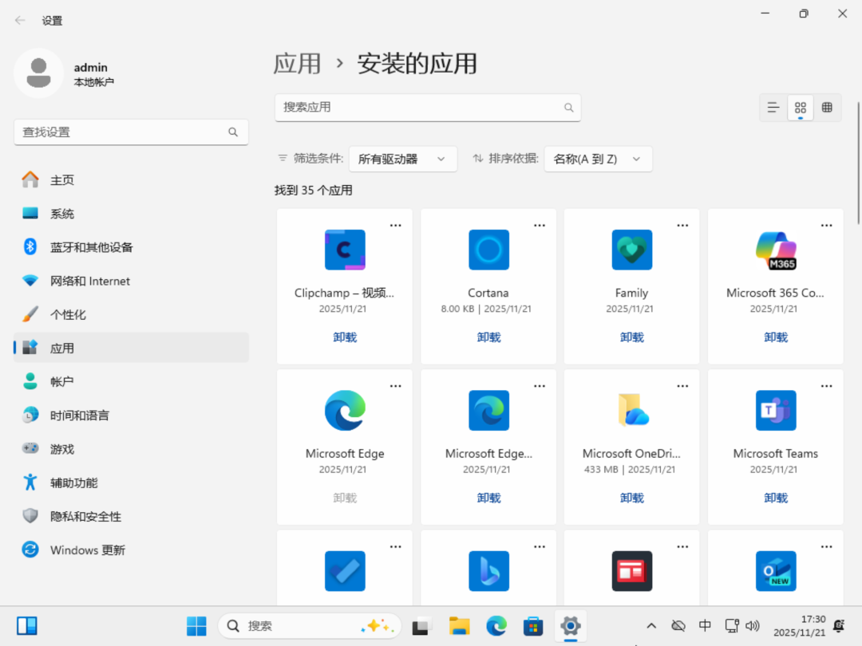Click the Microsoft Teams app icon
This screenshot has width=862, height=646.
(x=776, y=411)
